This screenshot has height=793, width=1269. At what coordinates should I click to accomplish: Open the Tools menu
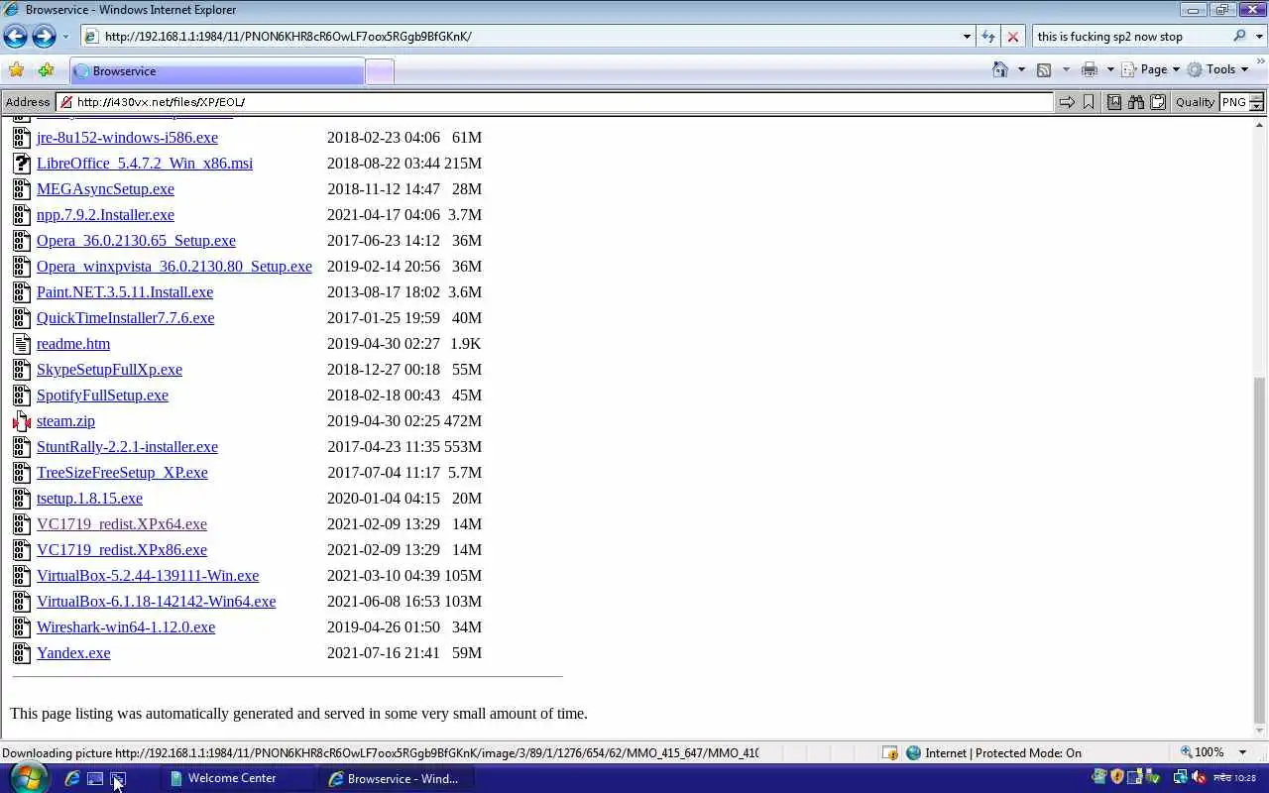1218,69
